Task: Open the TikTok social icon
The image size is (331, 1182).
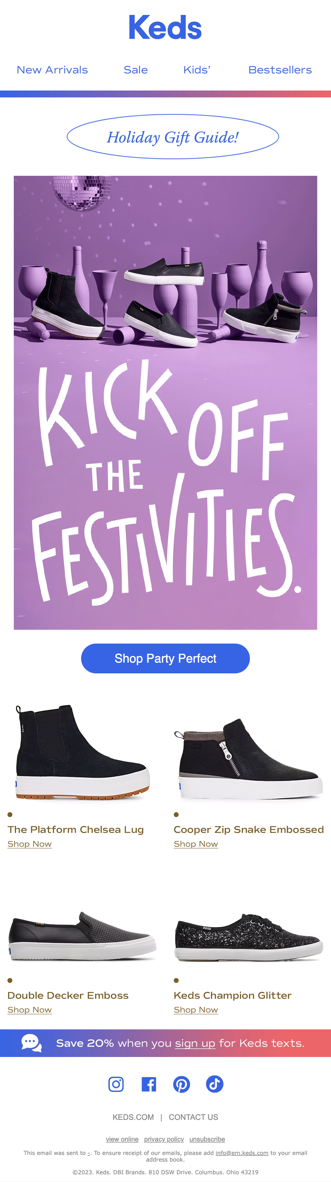Action: (215, 1084)
